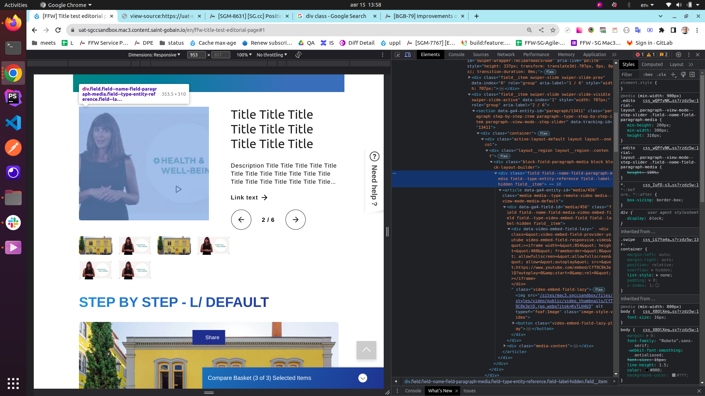Click the Share button
705x396 pixels.
coord(209,337)
